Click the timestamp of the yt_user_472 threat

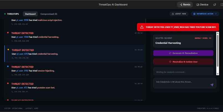coord(139,84)
